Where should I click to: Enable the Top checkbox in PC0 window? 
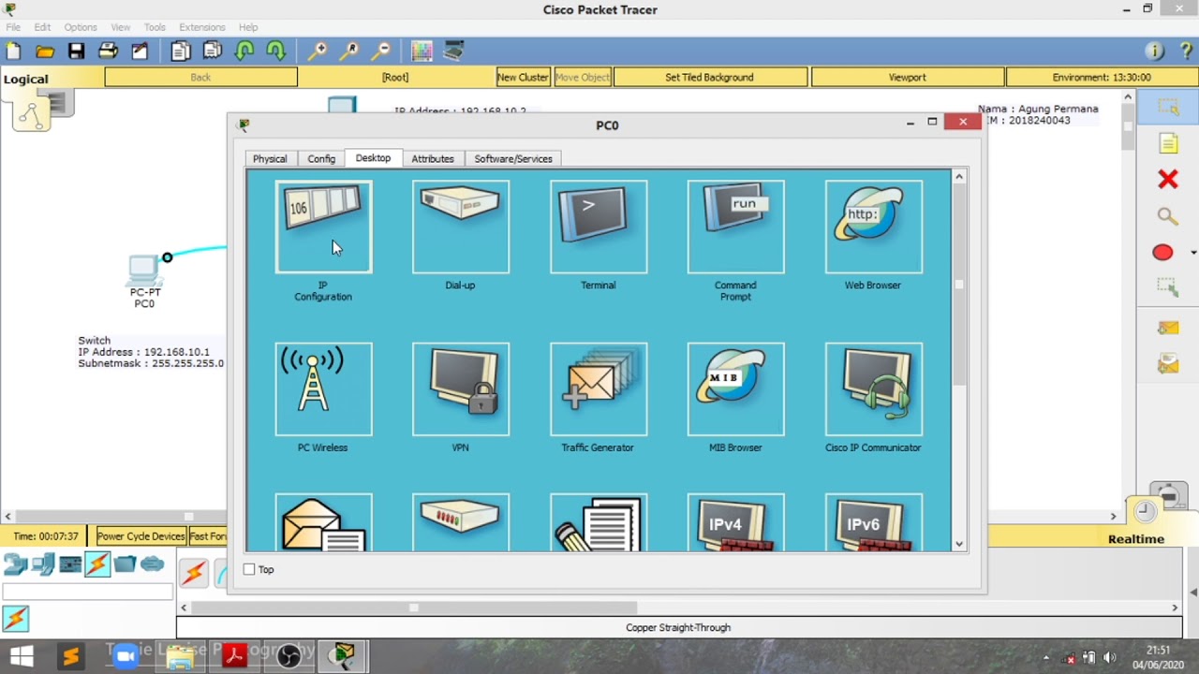249,569
